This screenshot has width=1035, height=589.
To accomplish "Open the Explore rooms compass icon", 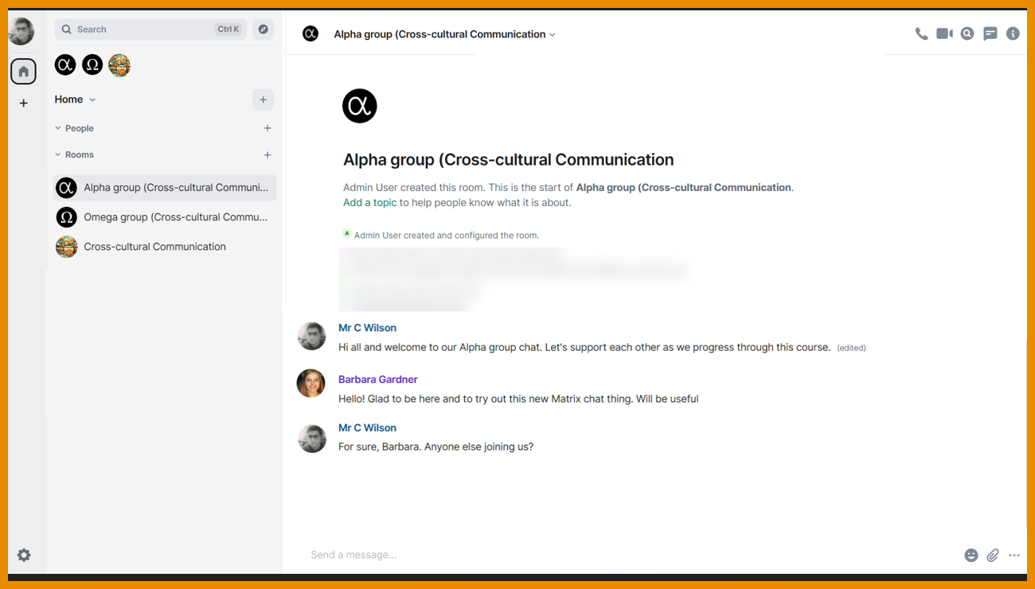I will coord(264,29).
